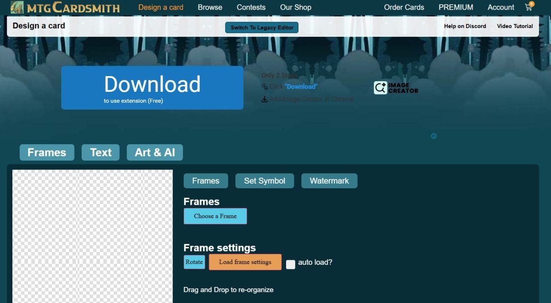The width and height of the screenshot is (551, 303).
Task: Open Design a card menu
Action: click(161, 7)
